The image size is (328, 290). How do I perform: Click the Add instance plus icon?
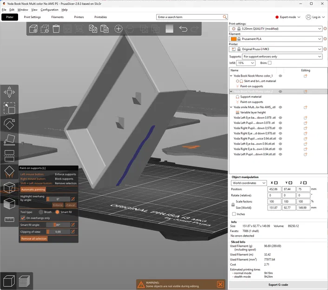coord(118,29)
